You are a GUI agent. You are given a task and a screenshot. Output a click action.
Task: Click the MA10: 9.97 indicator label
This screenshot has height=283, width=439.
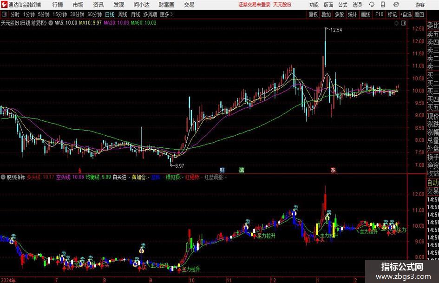tap(90, 23)
